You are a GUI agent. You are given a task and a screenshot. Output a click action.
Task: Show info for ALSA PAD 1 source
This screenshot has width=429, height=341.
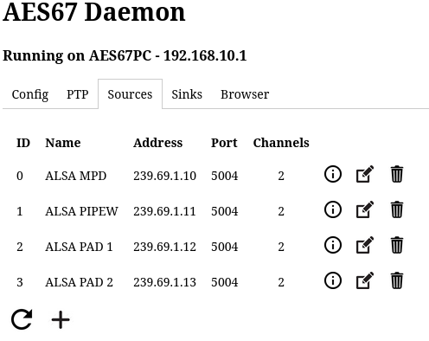[333, 245]
